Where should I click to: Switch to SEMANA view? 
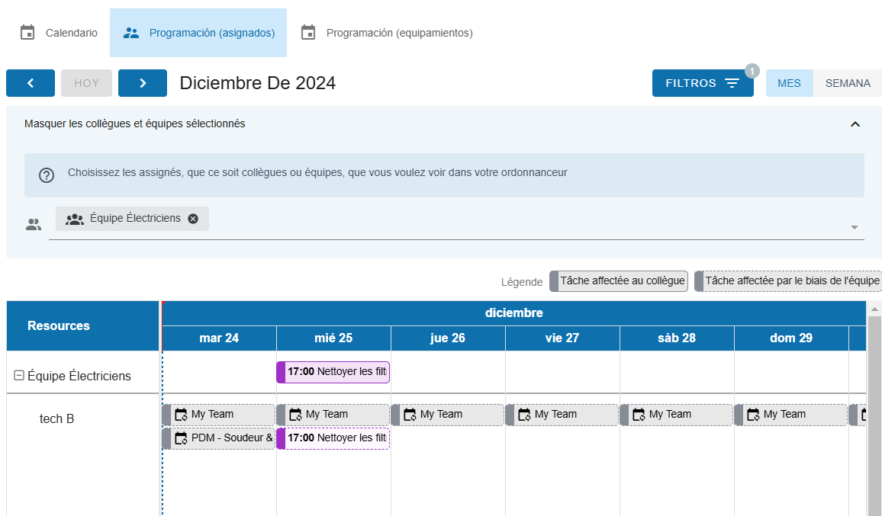click(x=848, y=83)
